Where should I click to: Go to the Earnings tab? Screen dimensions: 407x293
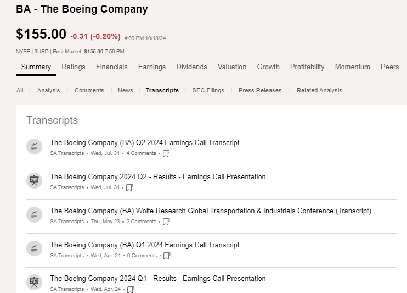152,67
